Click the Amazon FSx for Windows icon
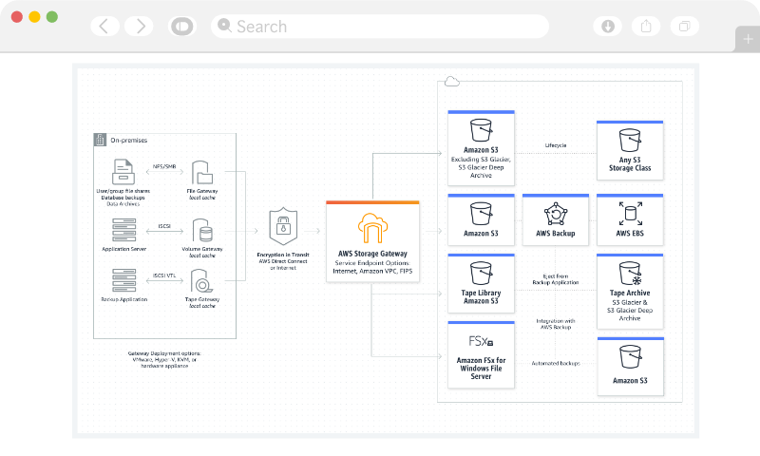Image resolution: width=760 pixels, height=456 pixels. pos(481,341)
